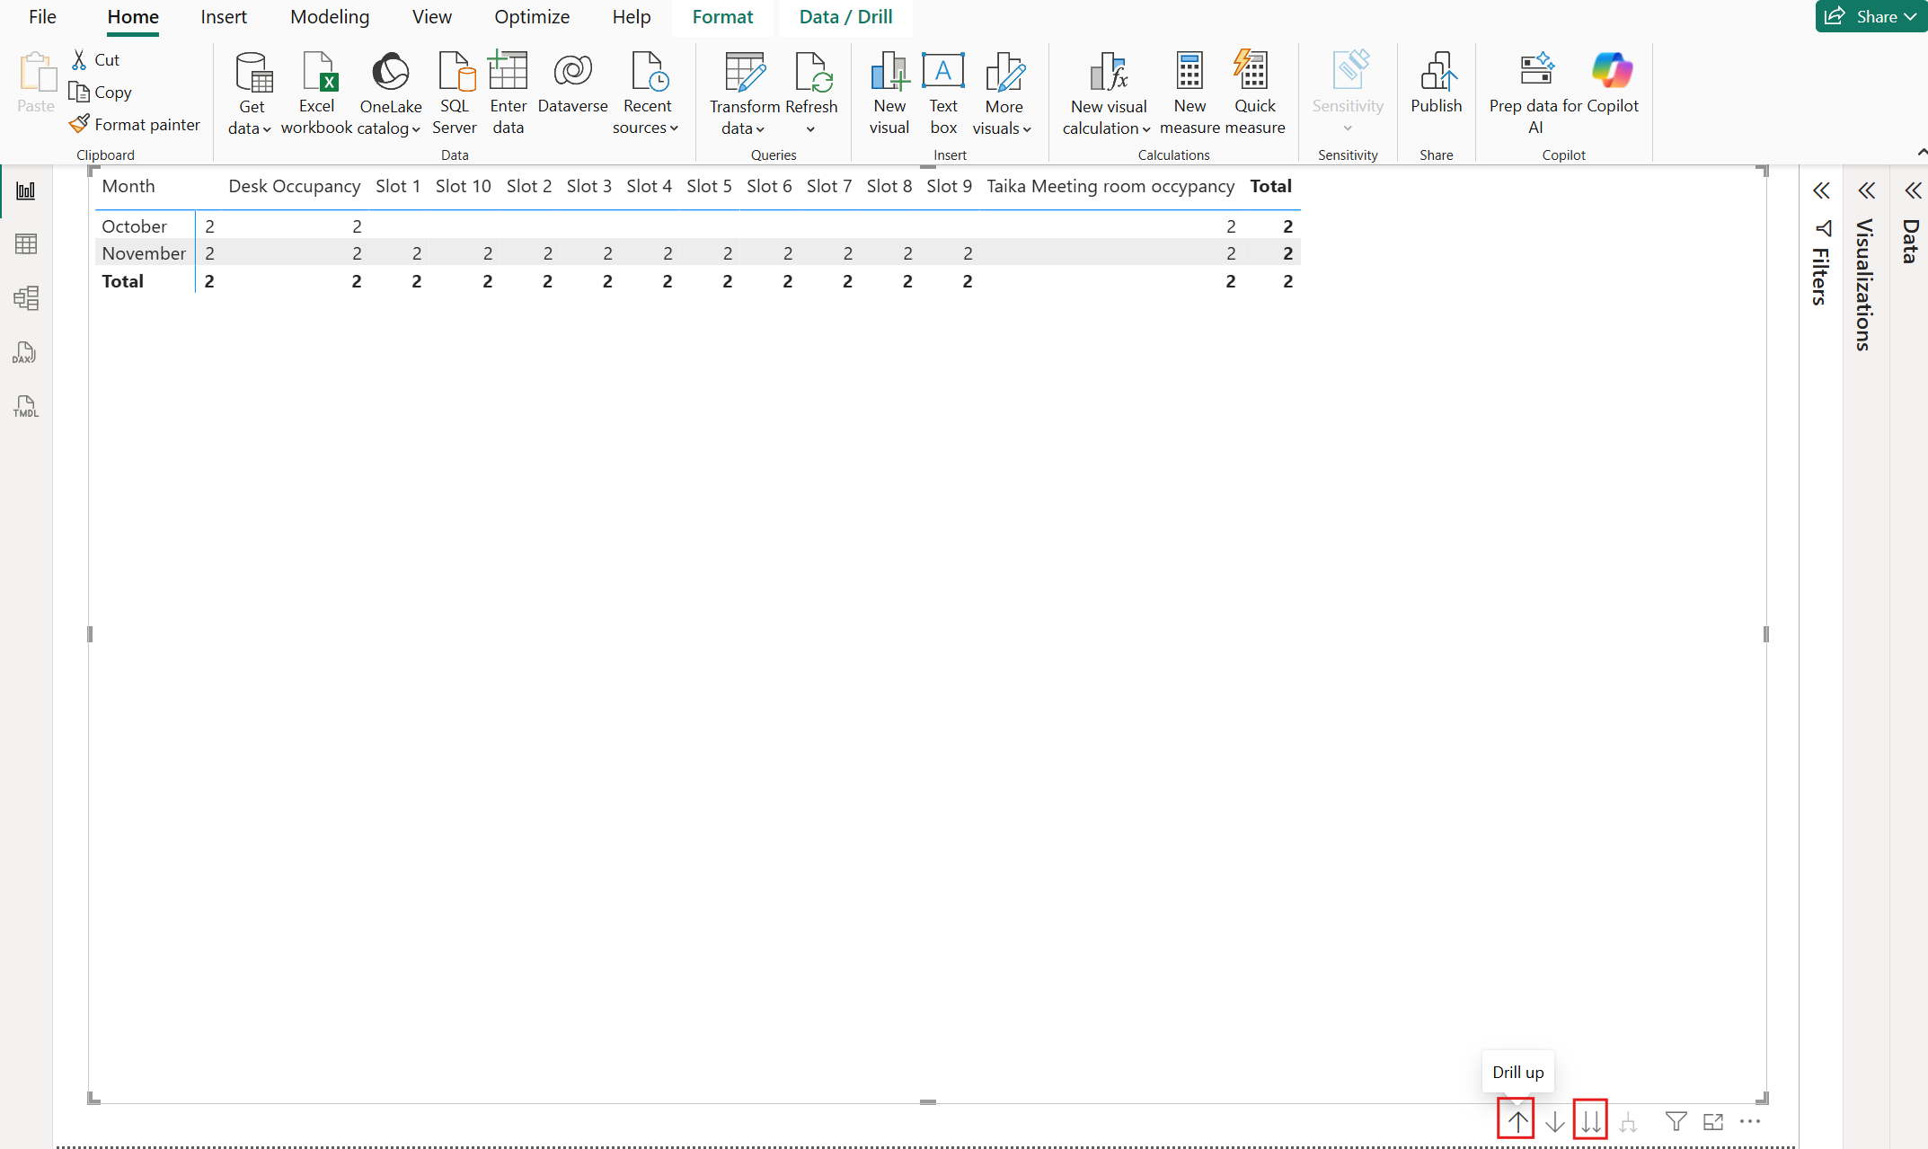Expand the Visualizations pane
Screen dimensions: 1928x1149
pos(1866,190)
